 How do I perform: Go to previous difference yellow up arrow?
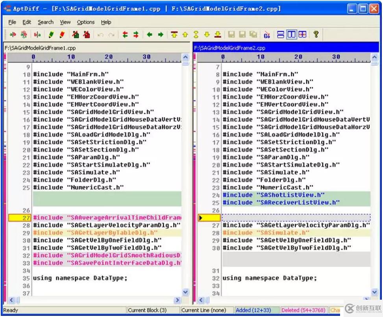point(185,35)
